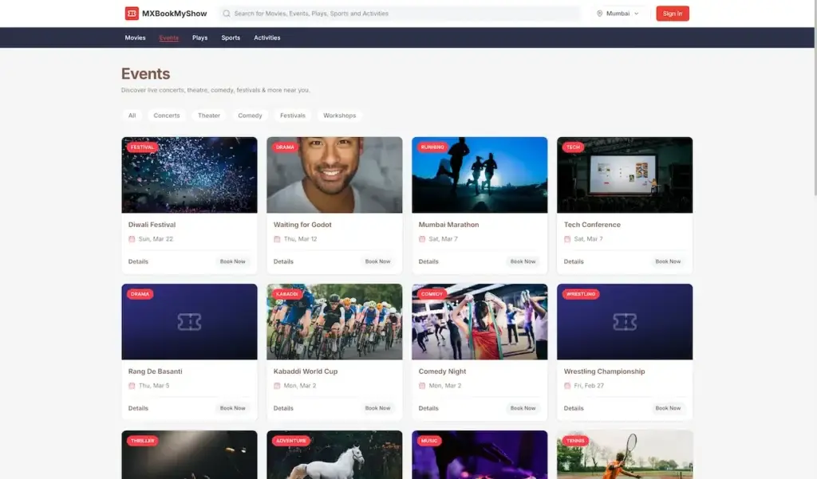The image size is (817, 479).
Task: Click ticket placeholder icon on Rang De Basanti
Action: pos(189,322)
